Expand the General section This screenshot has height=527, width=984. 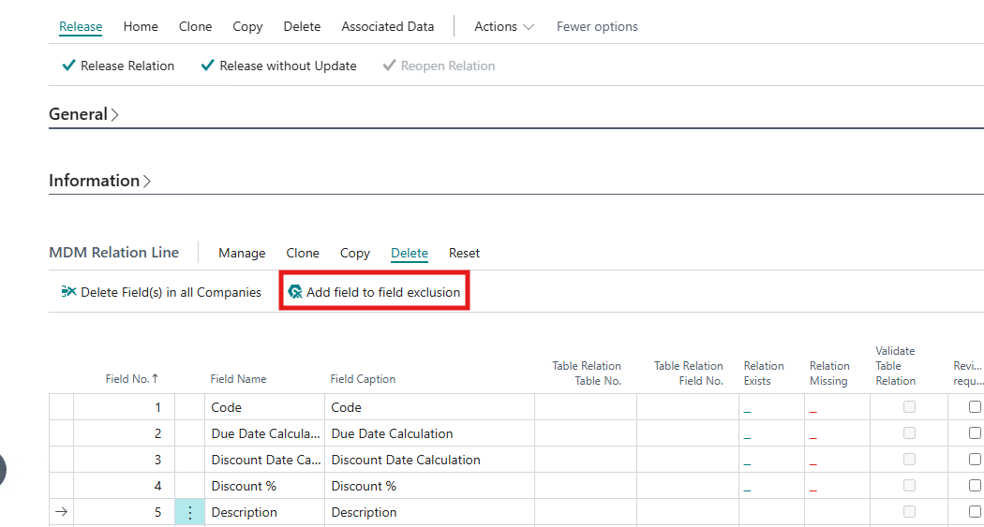coord(83,114)
